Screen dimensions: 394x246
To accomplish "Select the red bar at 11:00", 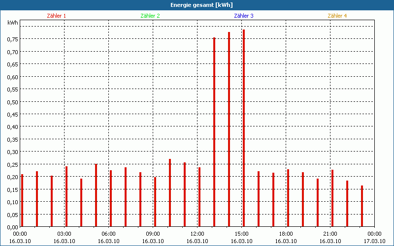I will coord(185,194).
